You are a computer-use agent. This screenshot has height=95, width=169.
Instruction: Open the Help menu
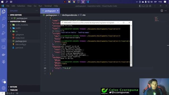[56, 6]
